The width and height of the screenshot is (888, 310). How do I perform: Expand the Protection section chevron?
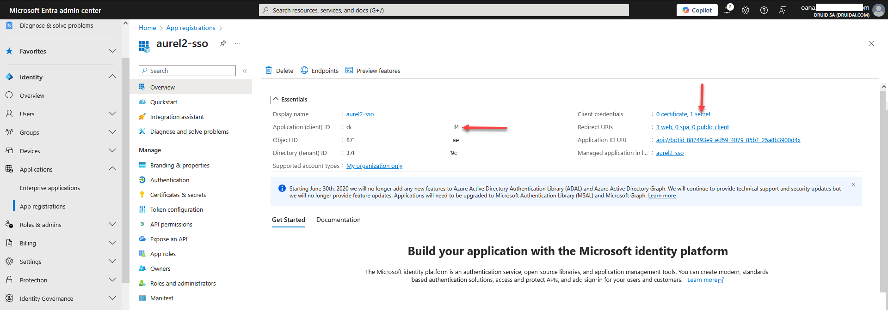click(112, 280)
